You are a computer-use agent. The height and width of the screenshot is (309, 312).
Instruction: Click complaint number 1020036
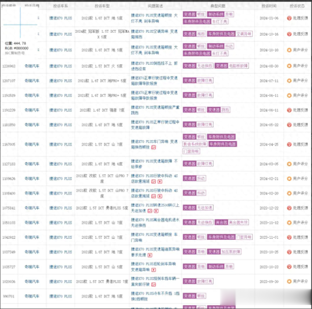click(9, 282)
